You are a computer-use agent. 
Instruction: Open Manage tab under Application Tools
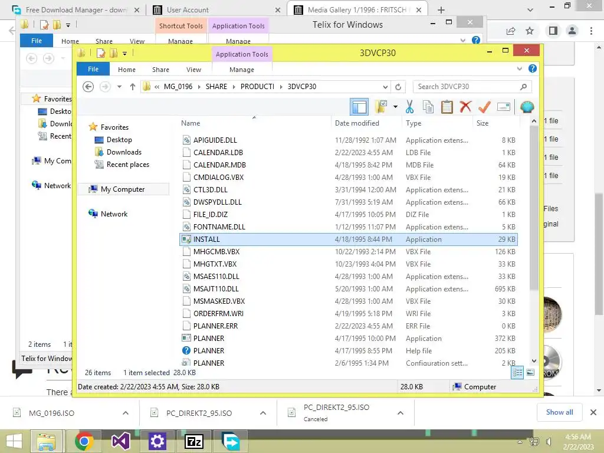241,70
